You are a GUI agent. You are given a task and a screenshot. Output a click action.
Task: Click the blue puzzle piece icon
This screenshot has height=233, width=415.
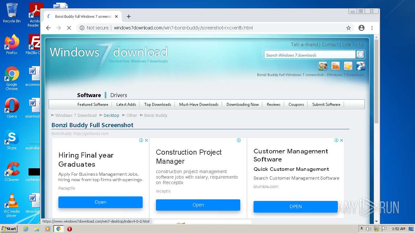(x=361, y=66)
